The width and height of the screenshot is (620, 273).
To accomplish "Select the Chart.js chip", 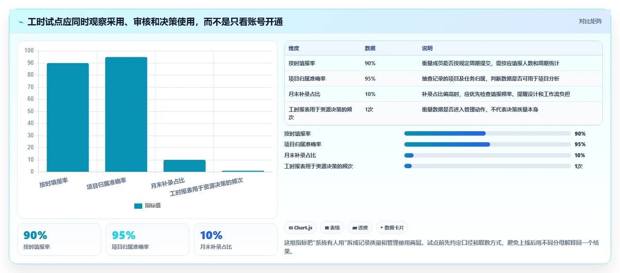I will click(300, 228).
